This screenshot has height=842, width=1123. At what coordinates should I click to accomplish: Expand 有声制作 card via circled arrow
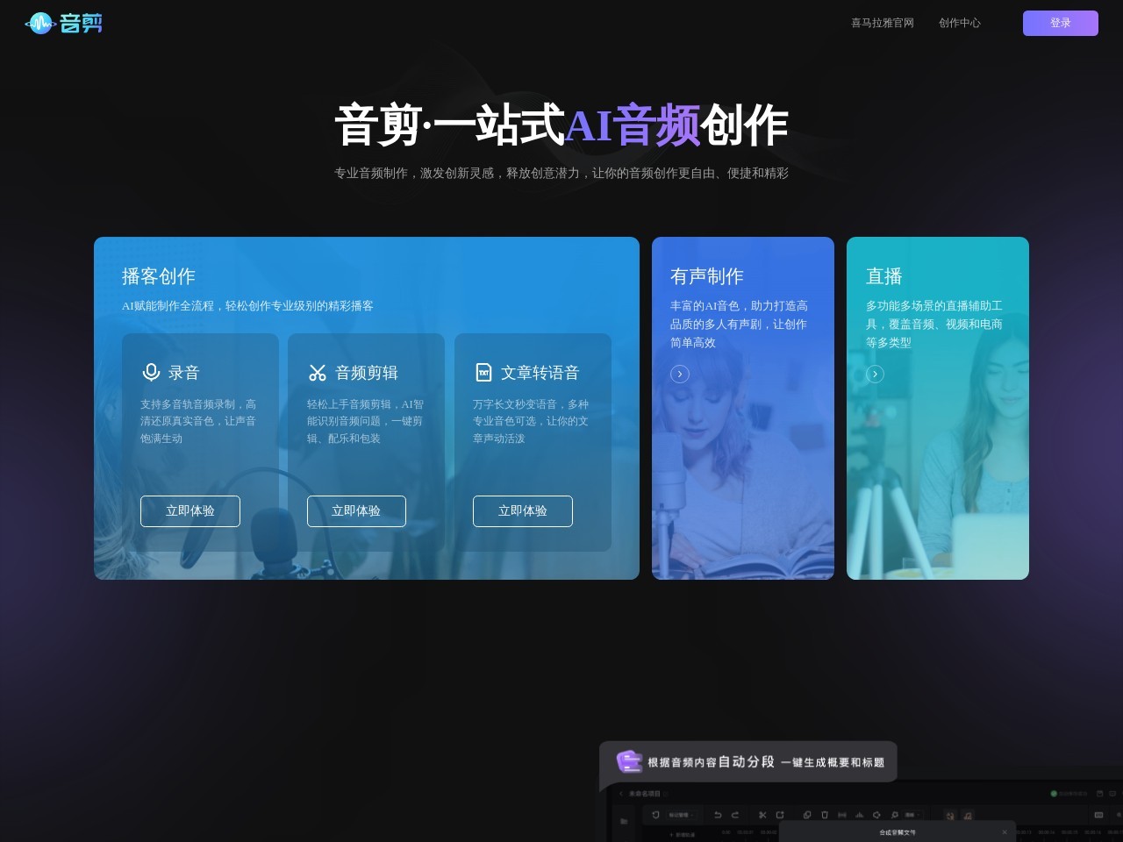tap(680, 375)
